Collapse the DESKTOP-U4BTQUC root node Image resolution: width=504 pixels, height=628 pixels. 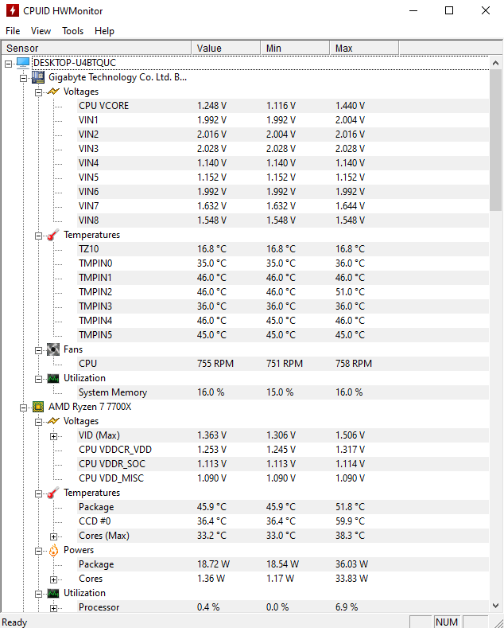(x=9, y=64)
